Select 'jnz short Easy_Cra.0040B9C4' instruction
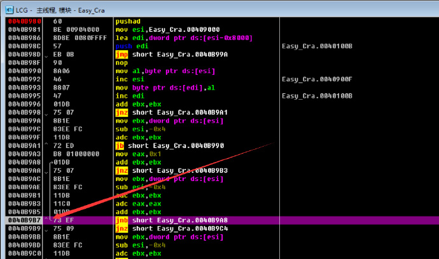This screenshot has height=259, width=439. click(x=171, y=229)
